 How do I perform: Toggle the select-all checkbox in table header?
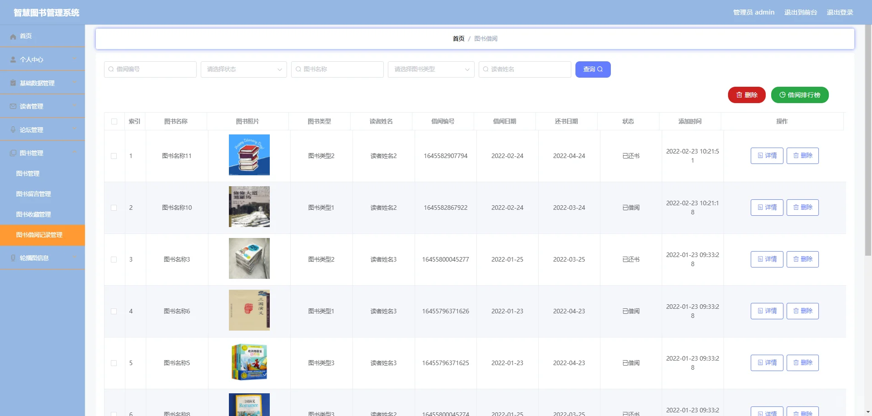[x=114, y=122]
